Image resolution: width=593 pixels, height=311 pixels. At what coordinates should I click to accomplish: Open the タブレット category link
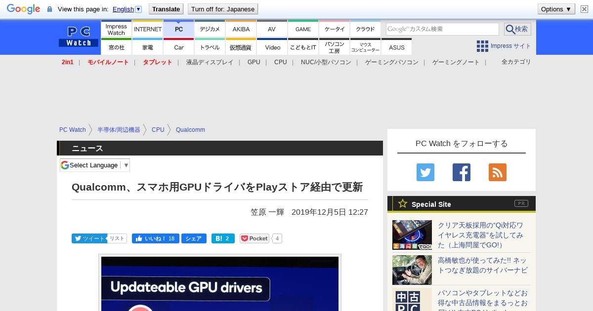pyautogui.click(x=158, y=62)
